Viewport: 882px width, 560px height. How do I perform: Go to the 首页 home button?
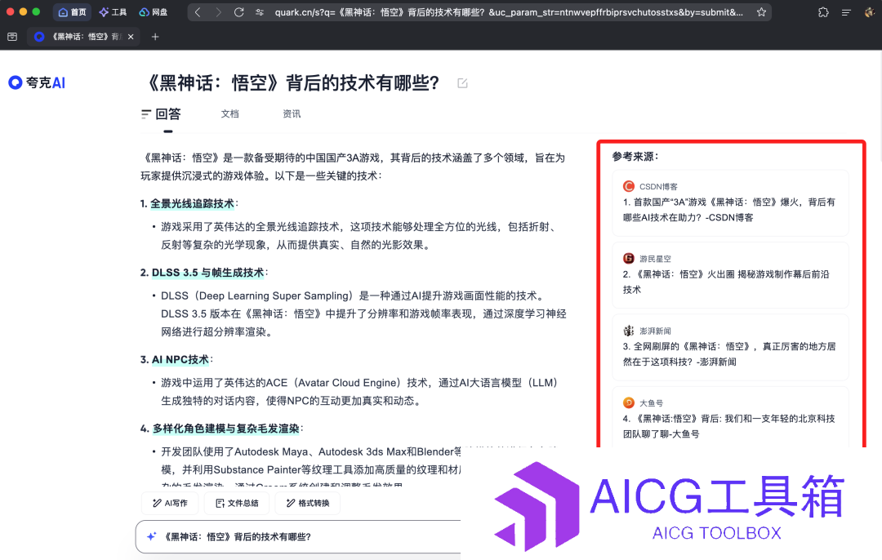click(72, 11)
